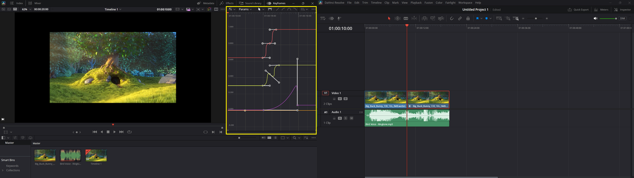Open the viewer zoom 62% dropdown
The width and height of the screenshot is (634, 178).
tap(26, 9)
